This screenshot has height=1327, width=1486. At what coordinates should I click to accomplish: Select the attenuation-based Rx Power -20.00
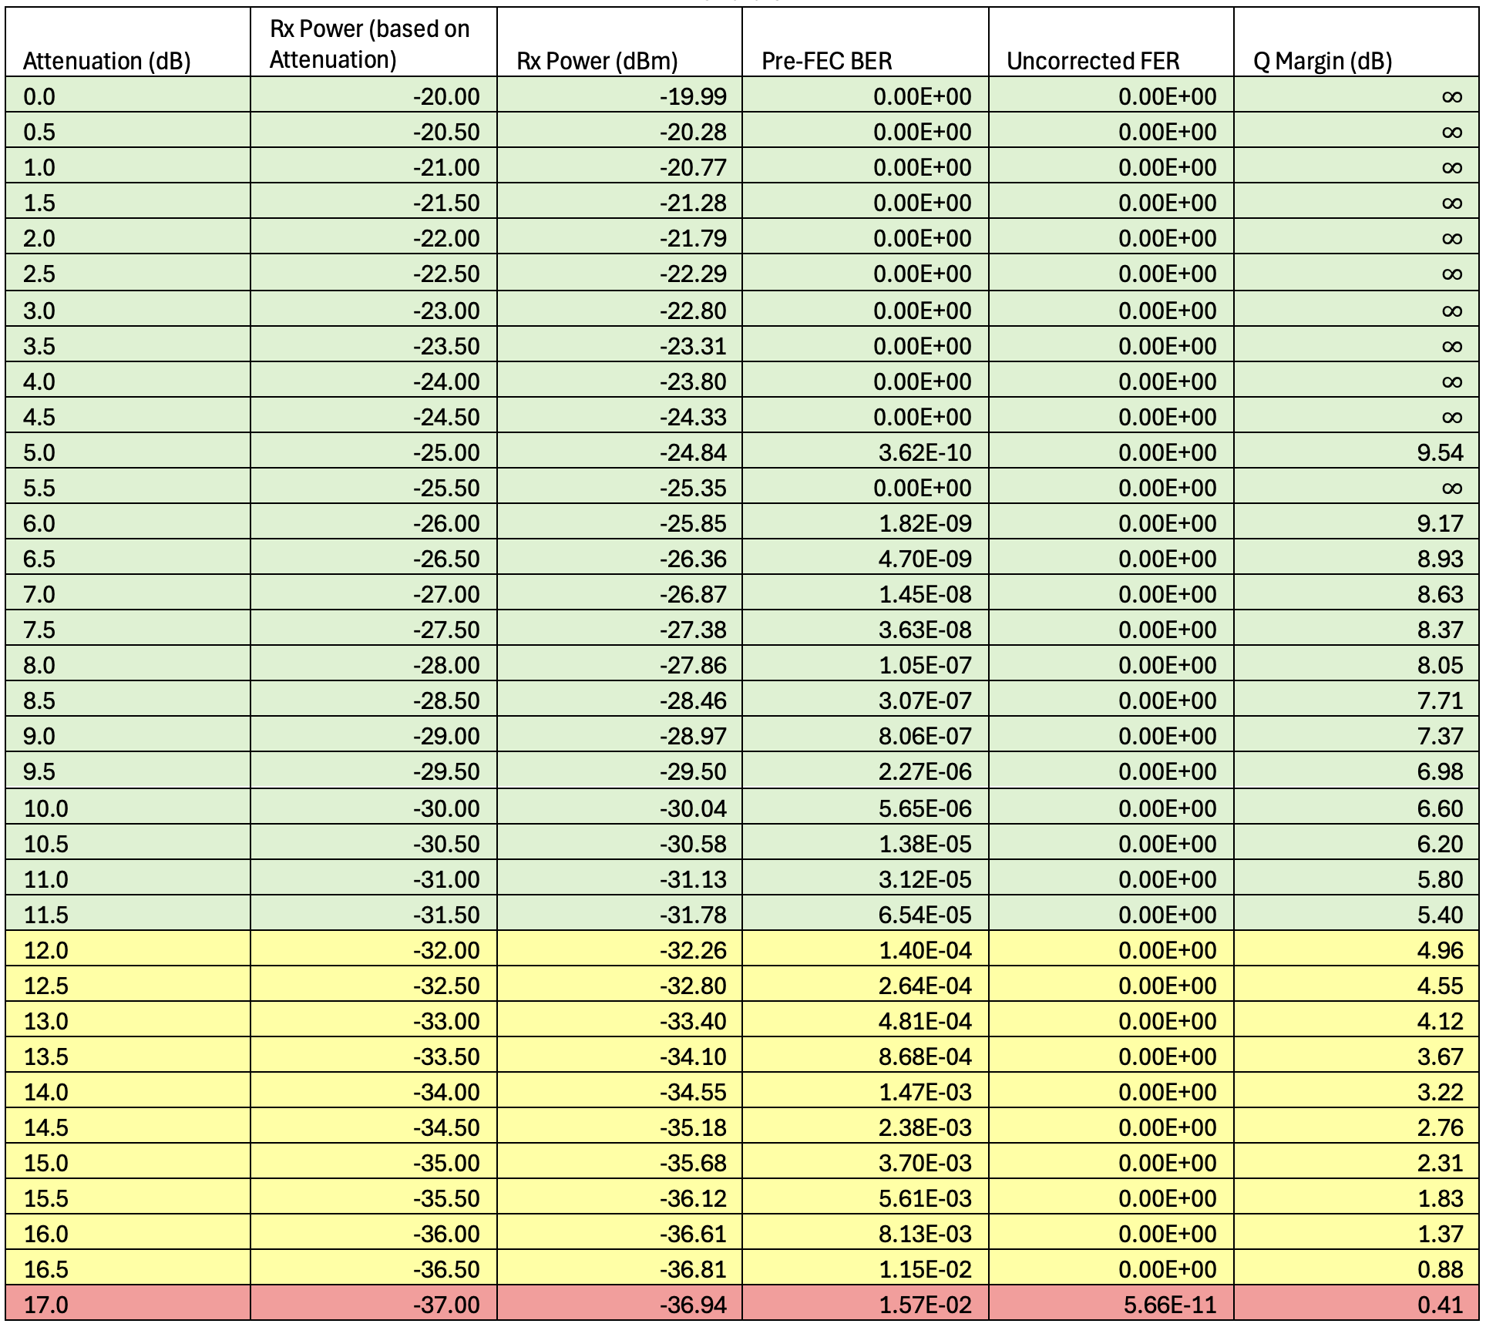click(374, 95)
